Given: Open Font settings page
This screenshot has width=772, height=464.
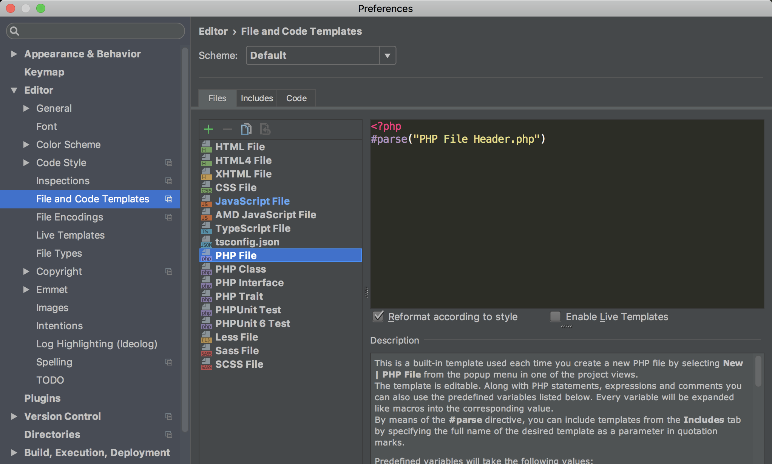Looking at the screenshot, I should point(46,126).
